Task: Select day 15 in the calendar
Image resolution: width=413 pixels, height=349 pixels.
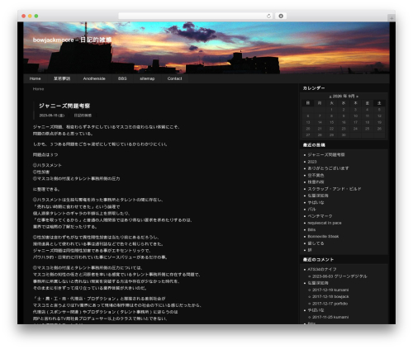Action: click(331, 122)
